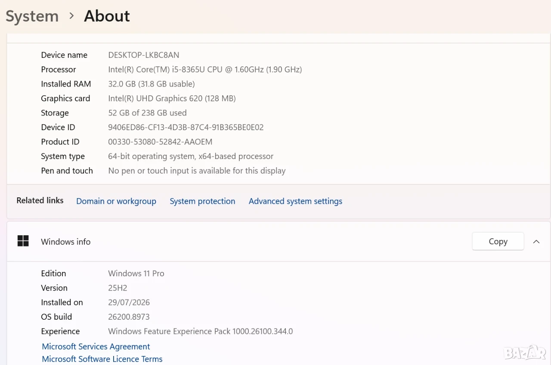The width and height of the screenshot is (551, 365).
Task: Select graphics card value Intel UHD Graphics 620
Action: 172,98
